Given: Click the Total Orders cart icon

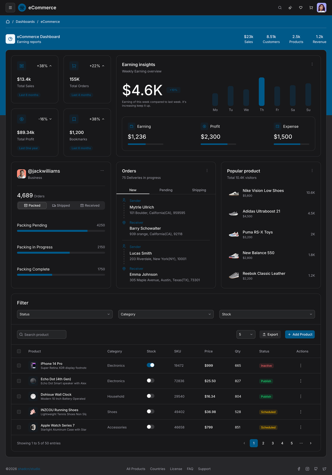Looking at the screenshot, I should tap(74, 66).
